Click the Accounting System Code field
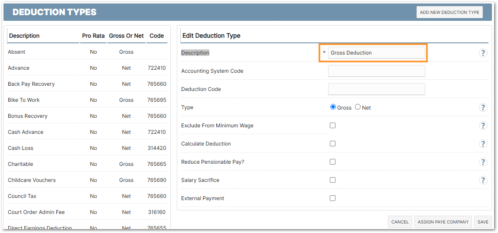The width and height of the screenshot is (498, 233). 376,71
